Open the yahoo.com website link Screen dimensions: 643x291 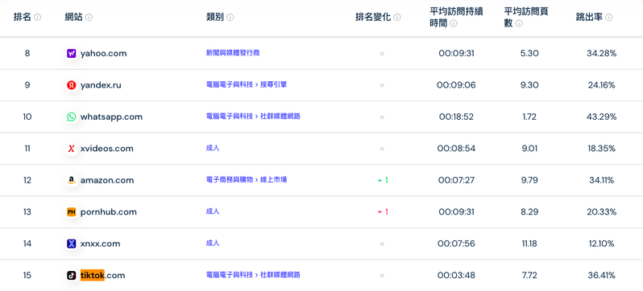pyautogui.click(x=103, y=53)
